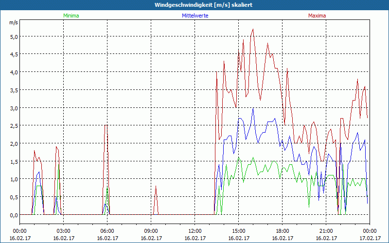Image resolution: width=389 pixels, height=243 pixels.
Task: Click the 1,0 y-axis value
Action: [x=14, y=179]
